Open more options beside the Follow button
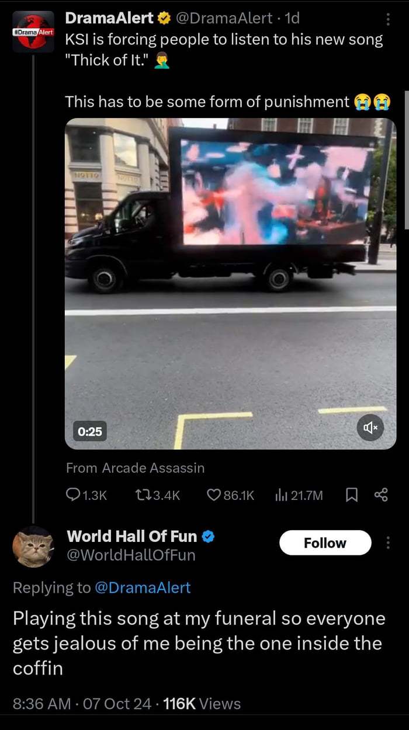The height and width of the screenshot is (730, 409). 388,543
